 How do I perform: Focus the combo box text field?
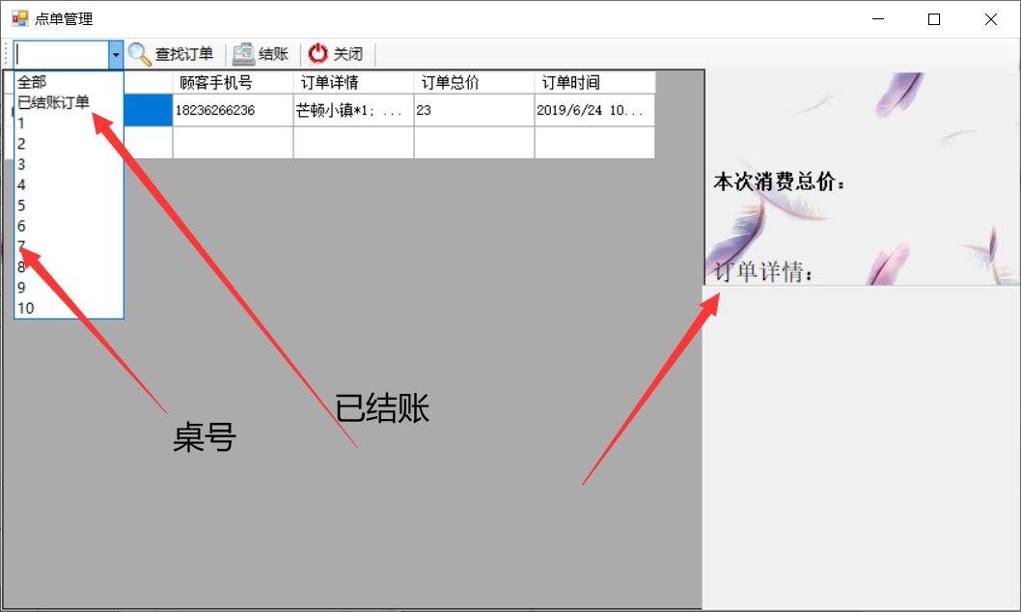pos(61,55)
